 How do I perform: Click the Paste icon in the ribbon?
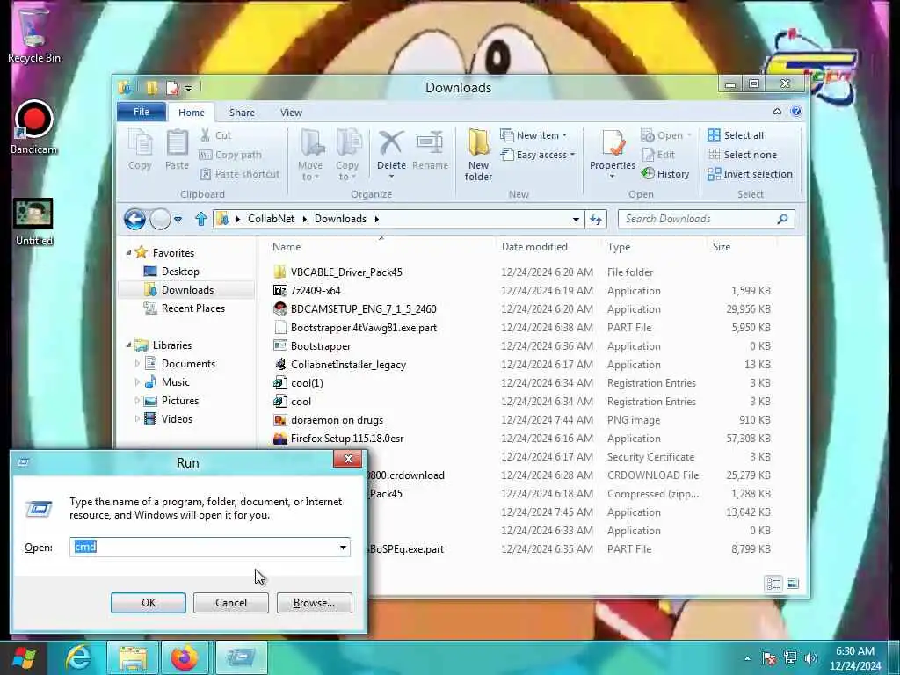pyautogui.click(x=177, y=149)
